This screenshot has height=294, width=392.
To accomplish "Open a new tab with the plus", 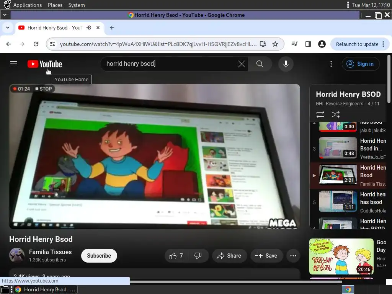I will tap(112, 28).
